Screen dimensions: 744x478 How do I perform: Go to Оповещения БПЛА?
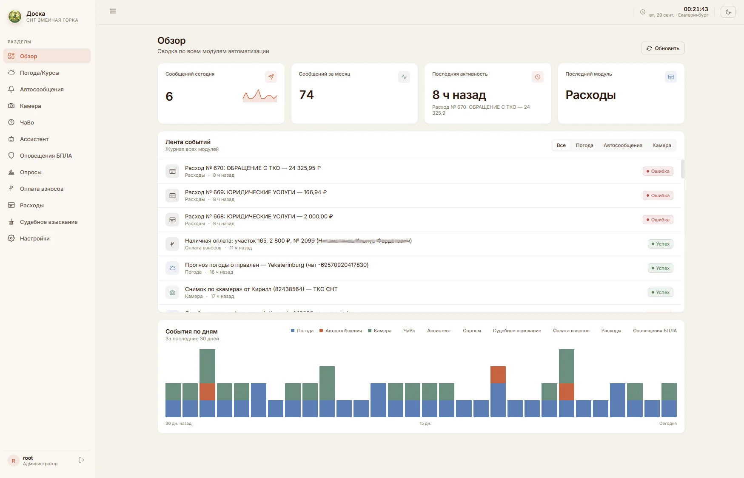[47, 156]
